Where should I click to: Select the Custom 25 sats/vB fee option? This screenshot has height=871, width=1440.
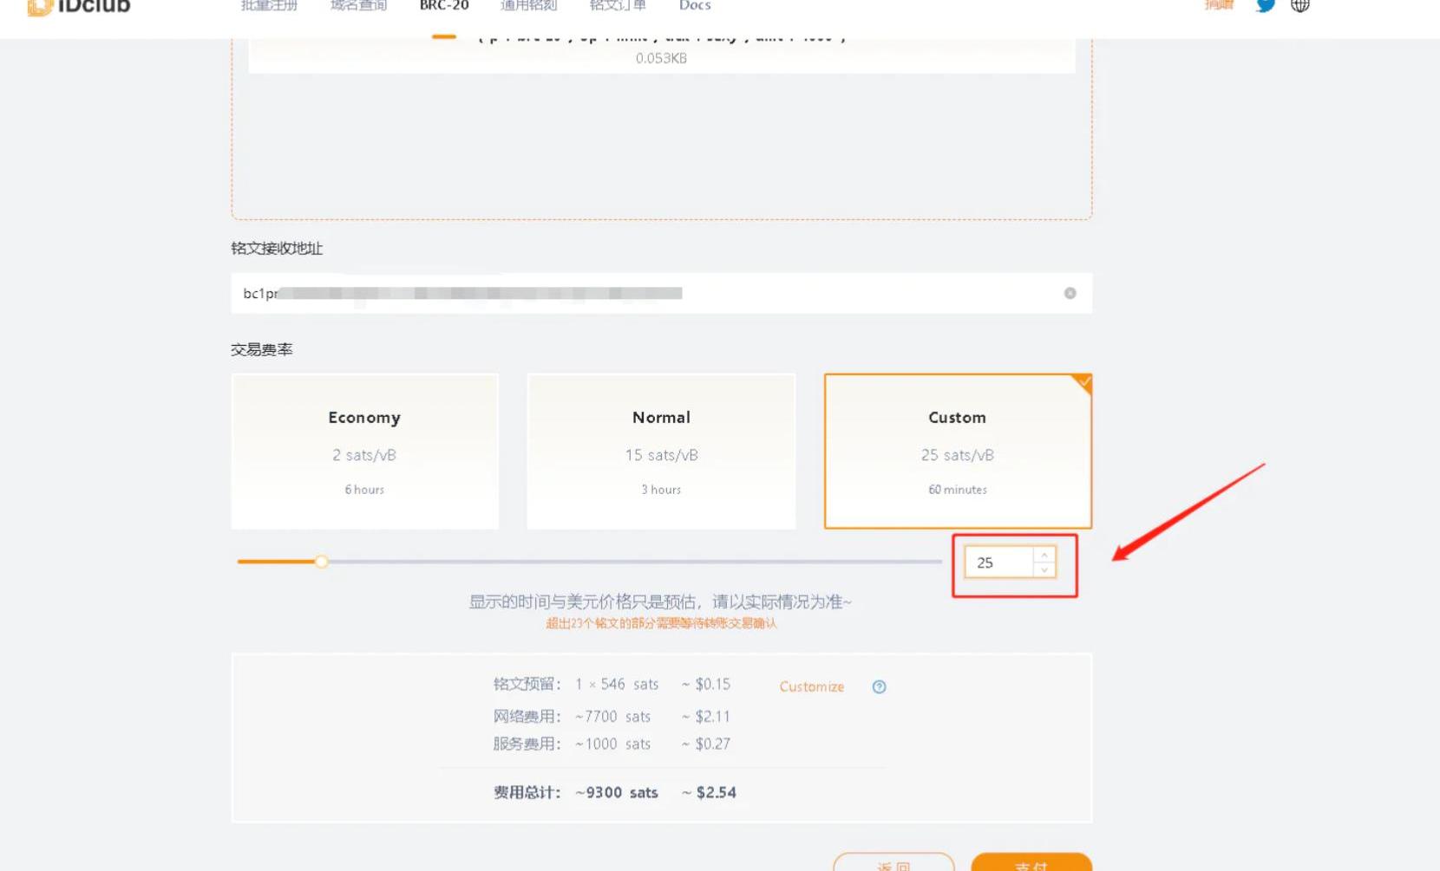(x=957, y=452)
